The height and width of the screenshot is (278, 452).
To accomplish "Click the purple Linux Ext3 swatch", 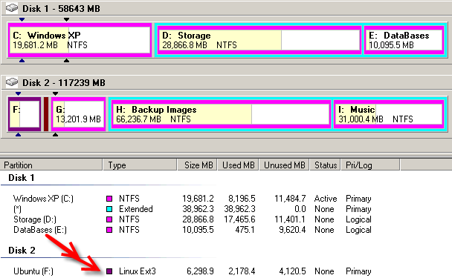I will click(x=109, y=271).
